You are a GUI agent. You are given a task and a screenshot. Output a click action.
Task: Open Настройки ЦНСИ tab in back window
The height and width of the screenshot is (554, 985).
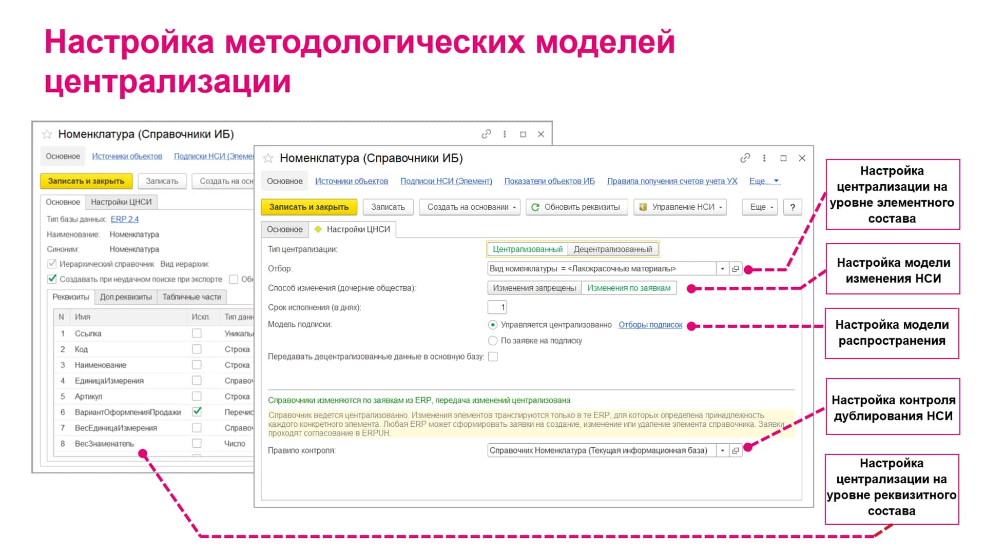coord(121,202)
